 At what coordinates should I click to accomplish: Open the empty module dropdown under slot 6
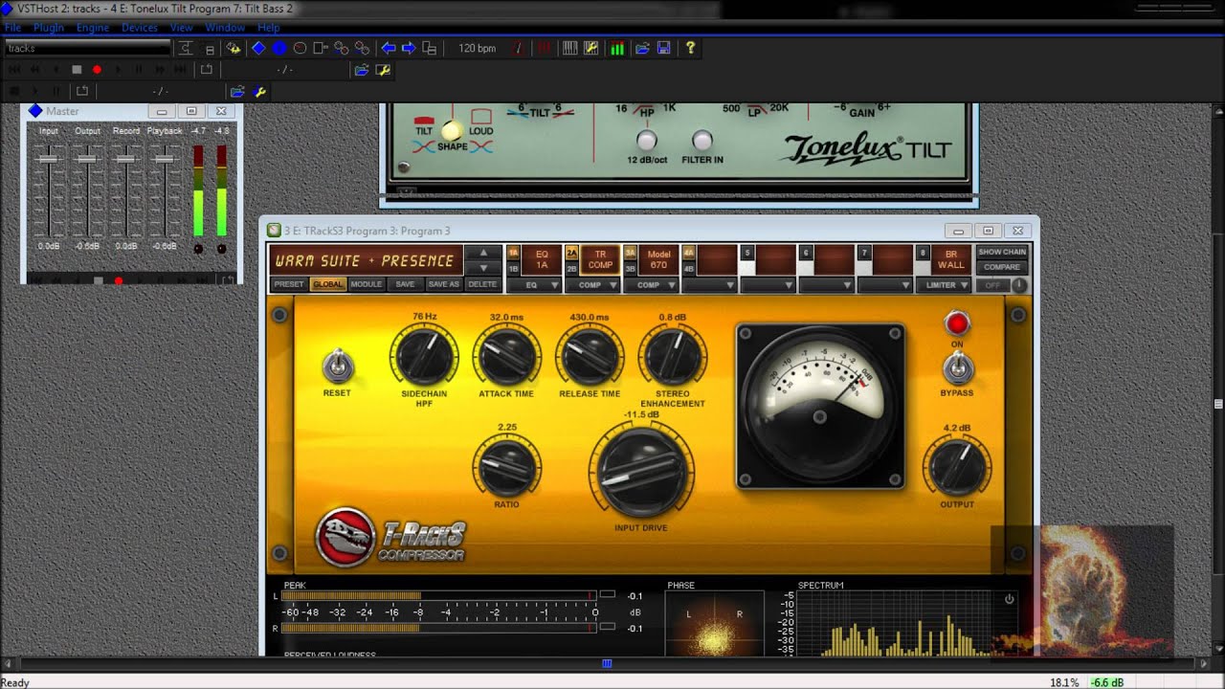tap(826, 285)
